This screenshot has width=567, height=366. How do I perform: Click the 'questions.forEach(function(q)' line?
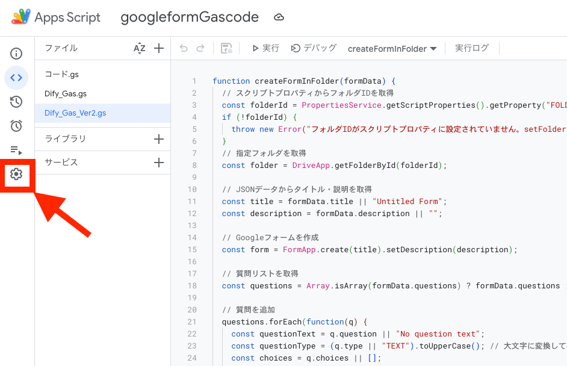pos(295,322)
